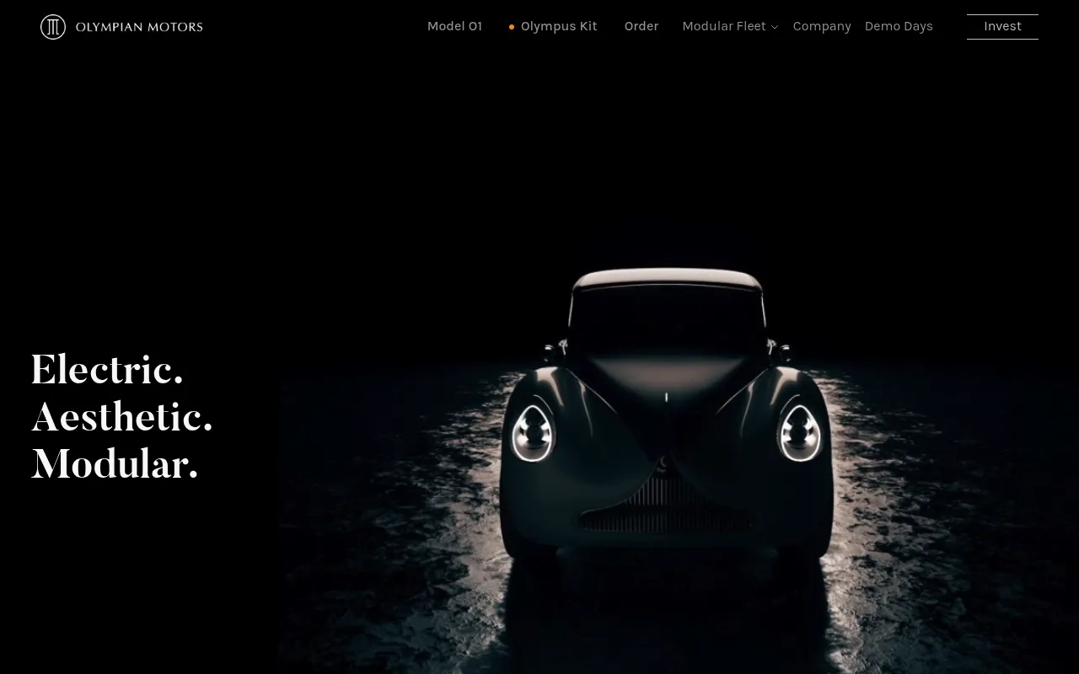Image resolution: width=1079 pixels, height=674 pixels.
Task: Click the "Aesthetic." headline text
Action: pos(122,418)
